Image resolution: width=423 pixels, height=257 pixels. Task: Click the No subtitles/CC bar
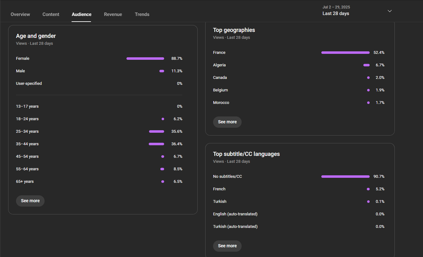click(345, 177)
